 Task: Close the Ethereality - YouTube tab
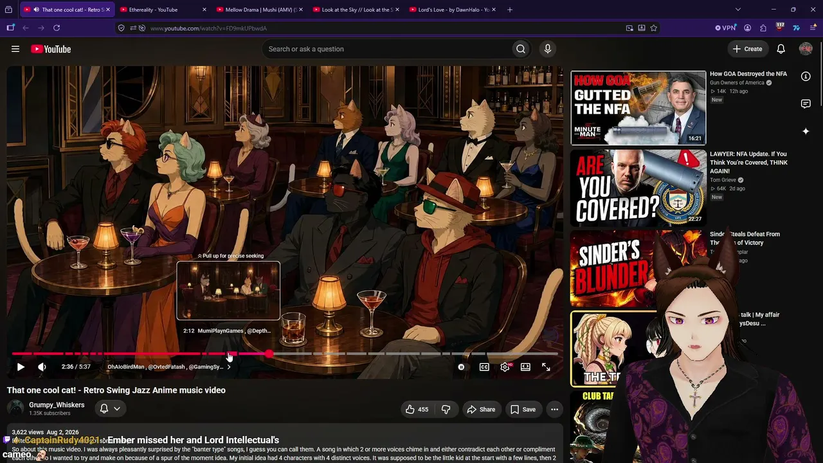[204, 10]
